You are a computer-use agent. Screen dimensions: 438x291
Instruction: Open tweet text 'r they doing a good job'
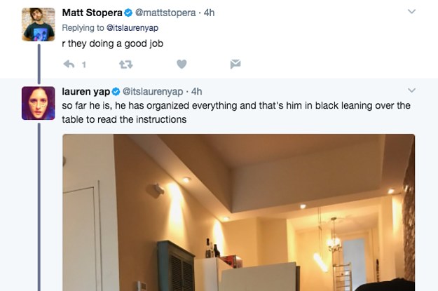click(113, 44)
